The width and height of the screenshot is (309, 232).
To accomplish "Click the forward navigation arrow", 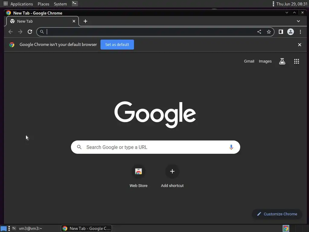I will tap(20, 32).
